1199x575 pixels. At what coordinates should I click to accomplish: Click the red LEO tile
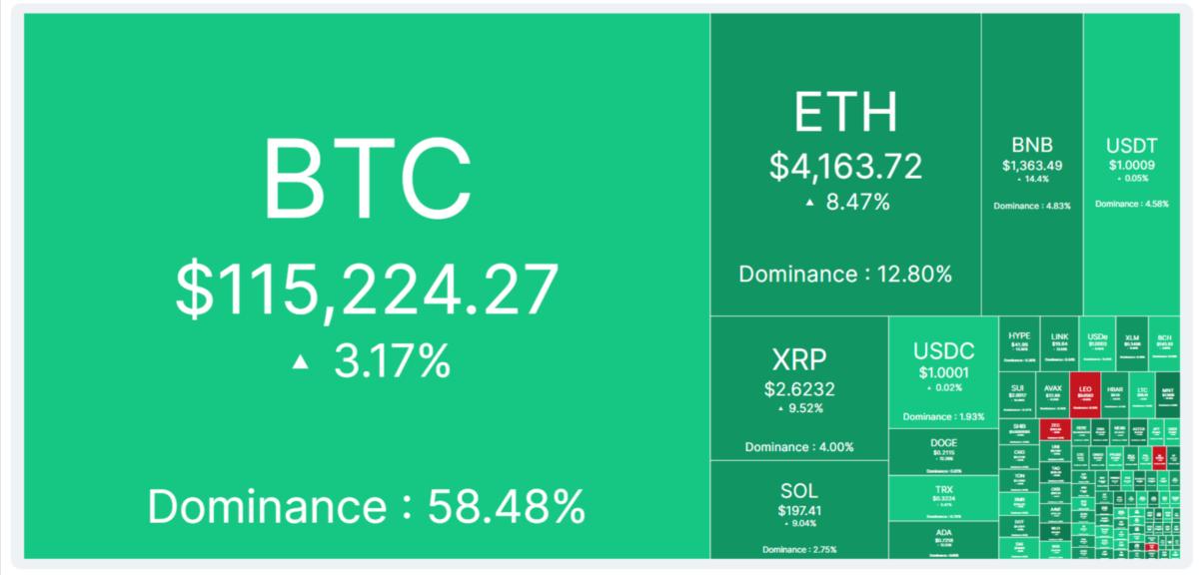tap(1084, 396)
